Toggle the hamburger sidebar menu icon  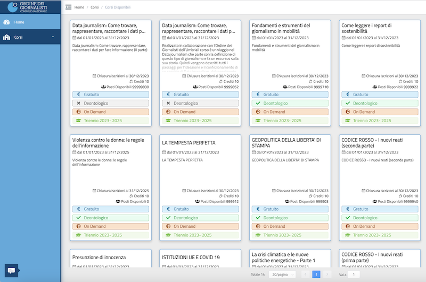[68, 7]
